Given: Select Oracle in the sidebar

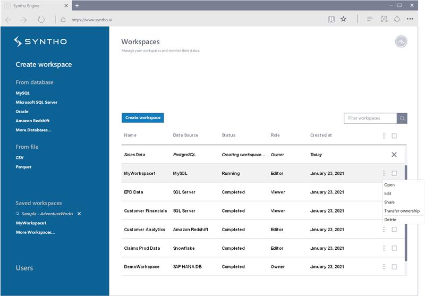Looking at the screenshot, I should tap(22, 112).
